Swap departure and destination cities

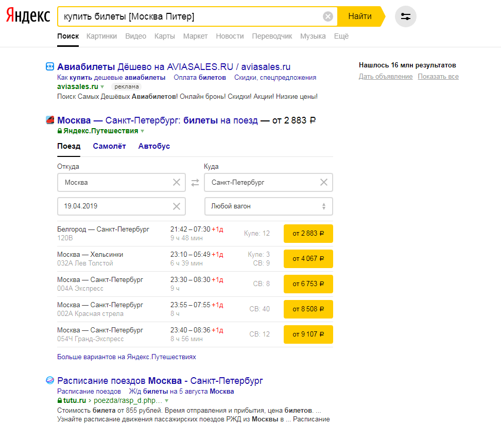195,182
